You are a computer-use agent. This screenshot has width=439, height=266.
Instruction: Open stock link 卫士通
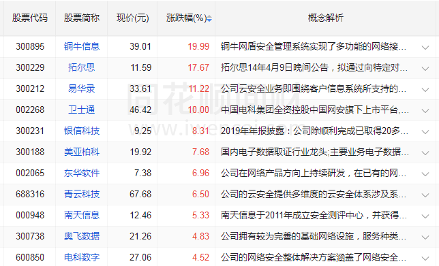(82, 110)
